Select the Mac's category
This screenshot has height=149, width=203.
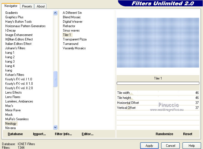point(9,106)
